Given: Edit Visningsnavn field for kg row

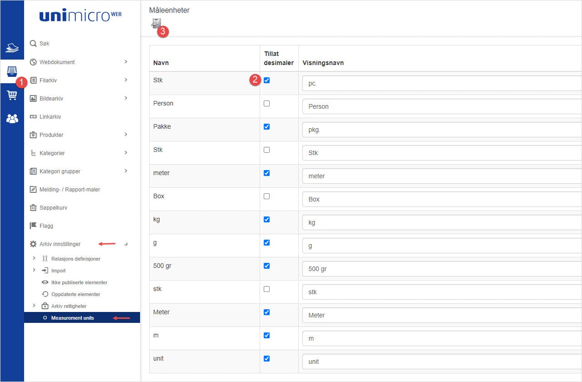Looking at the screenshot, I should tap(442, 222).
